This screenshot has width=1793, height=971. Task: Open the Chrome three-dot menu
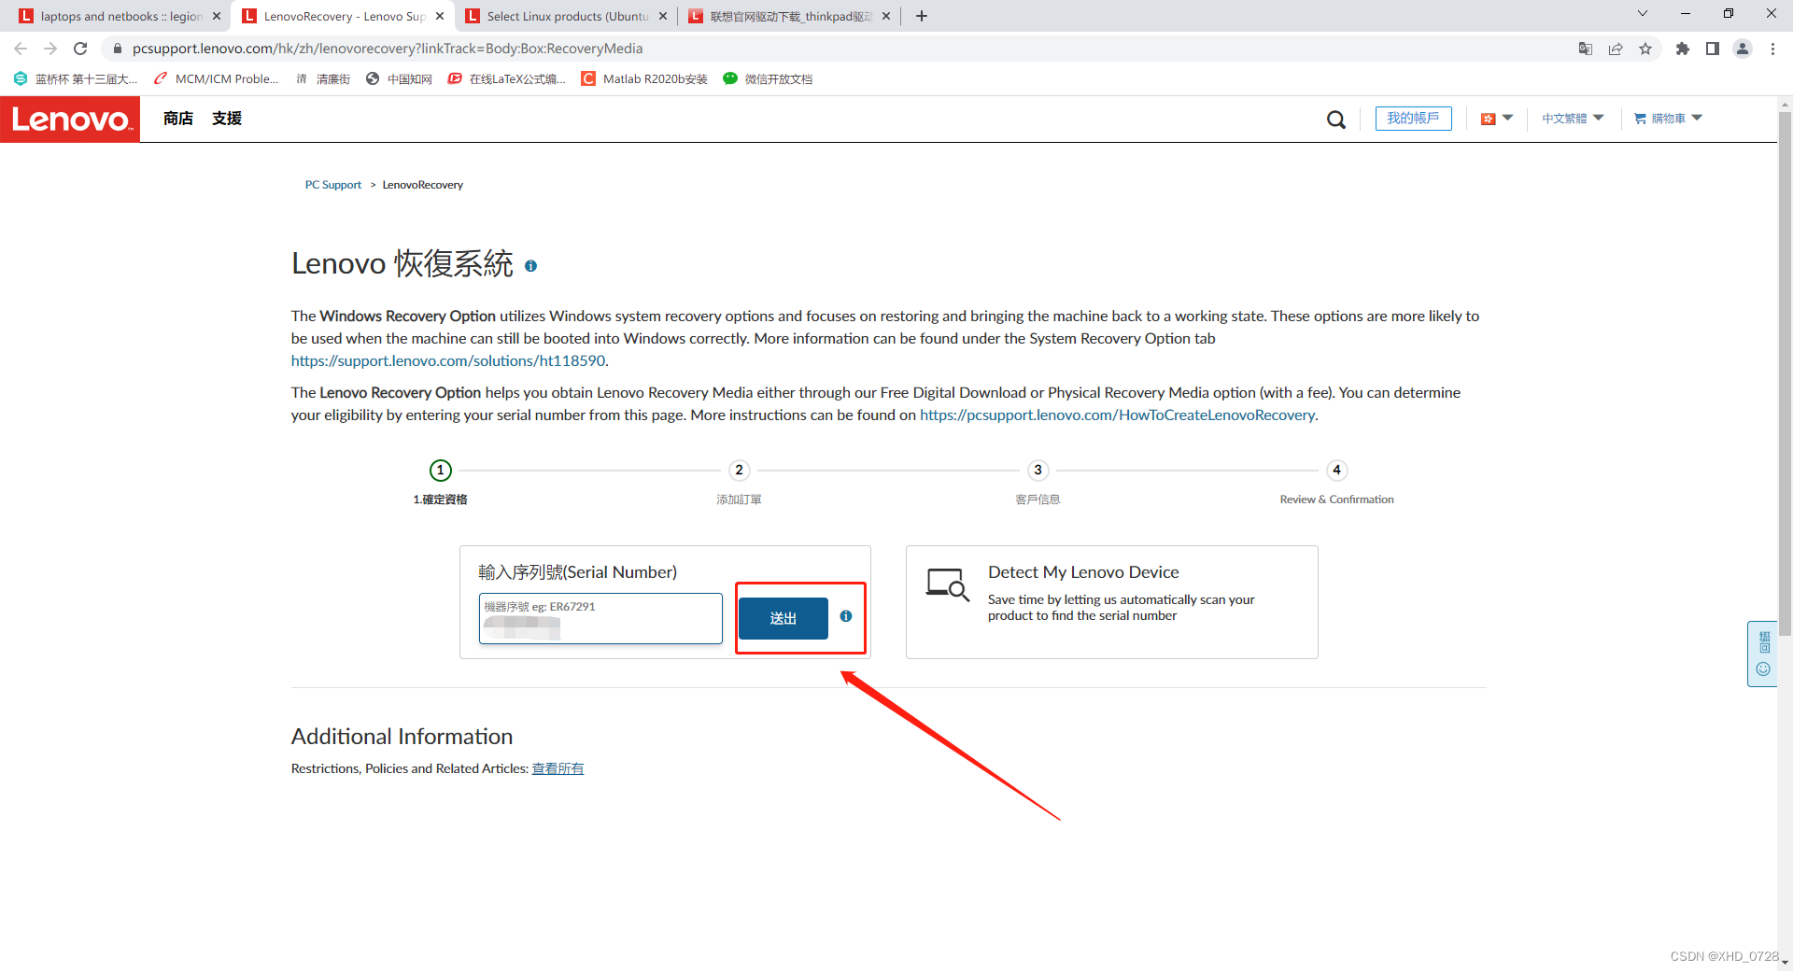(x=1772, y=49)
